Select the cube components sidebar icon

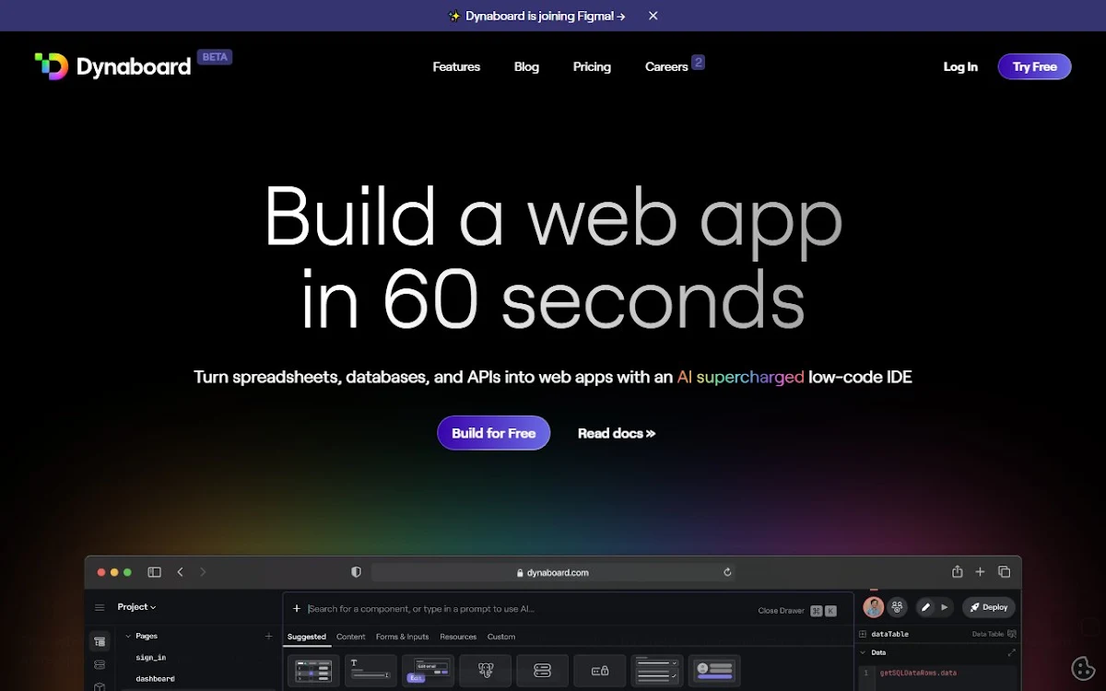(100, 686)
